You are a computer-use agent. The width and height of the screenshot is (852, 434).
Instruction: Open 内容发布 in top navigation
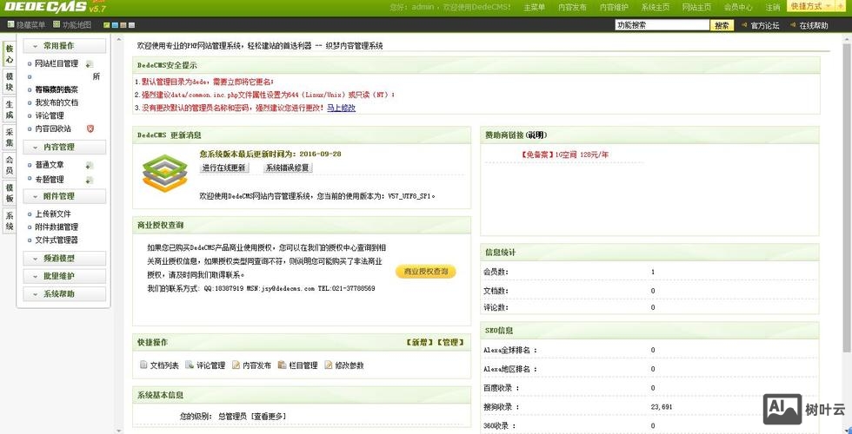click(572, 8)
